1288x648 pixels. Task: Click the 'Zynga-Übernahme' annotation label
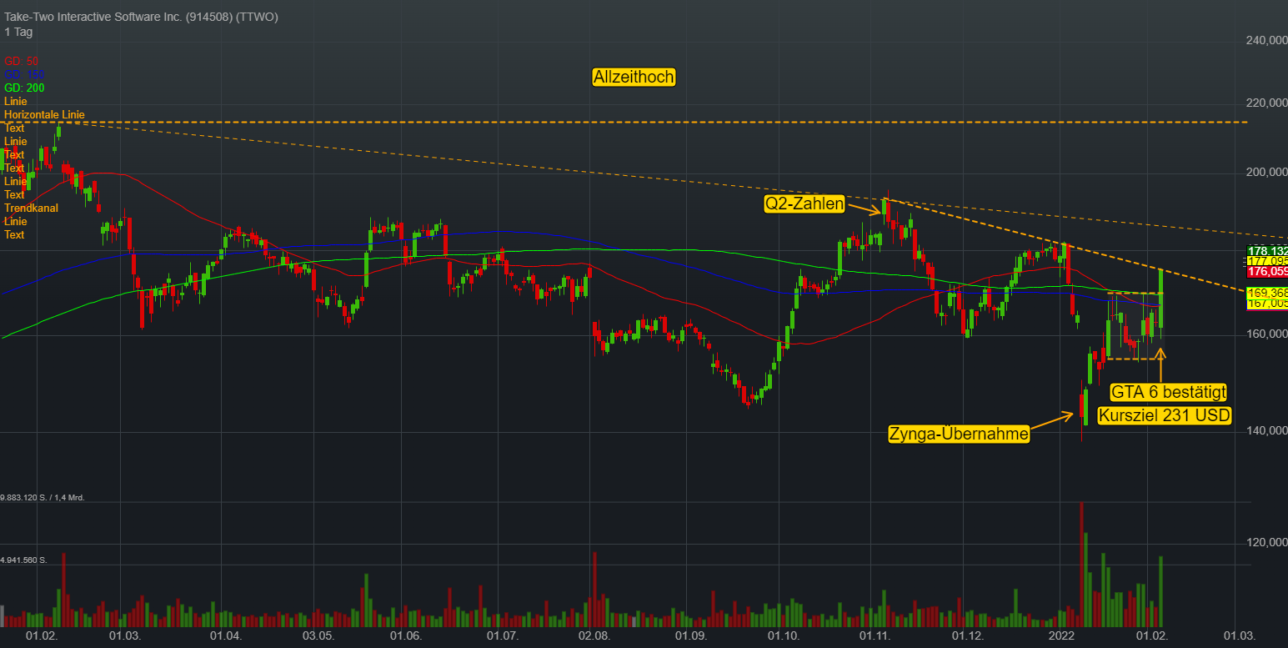tap(959, 434)
